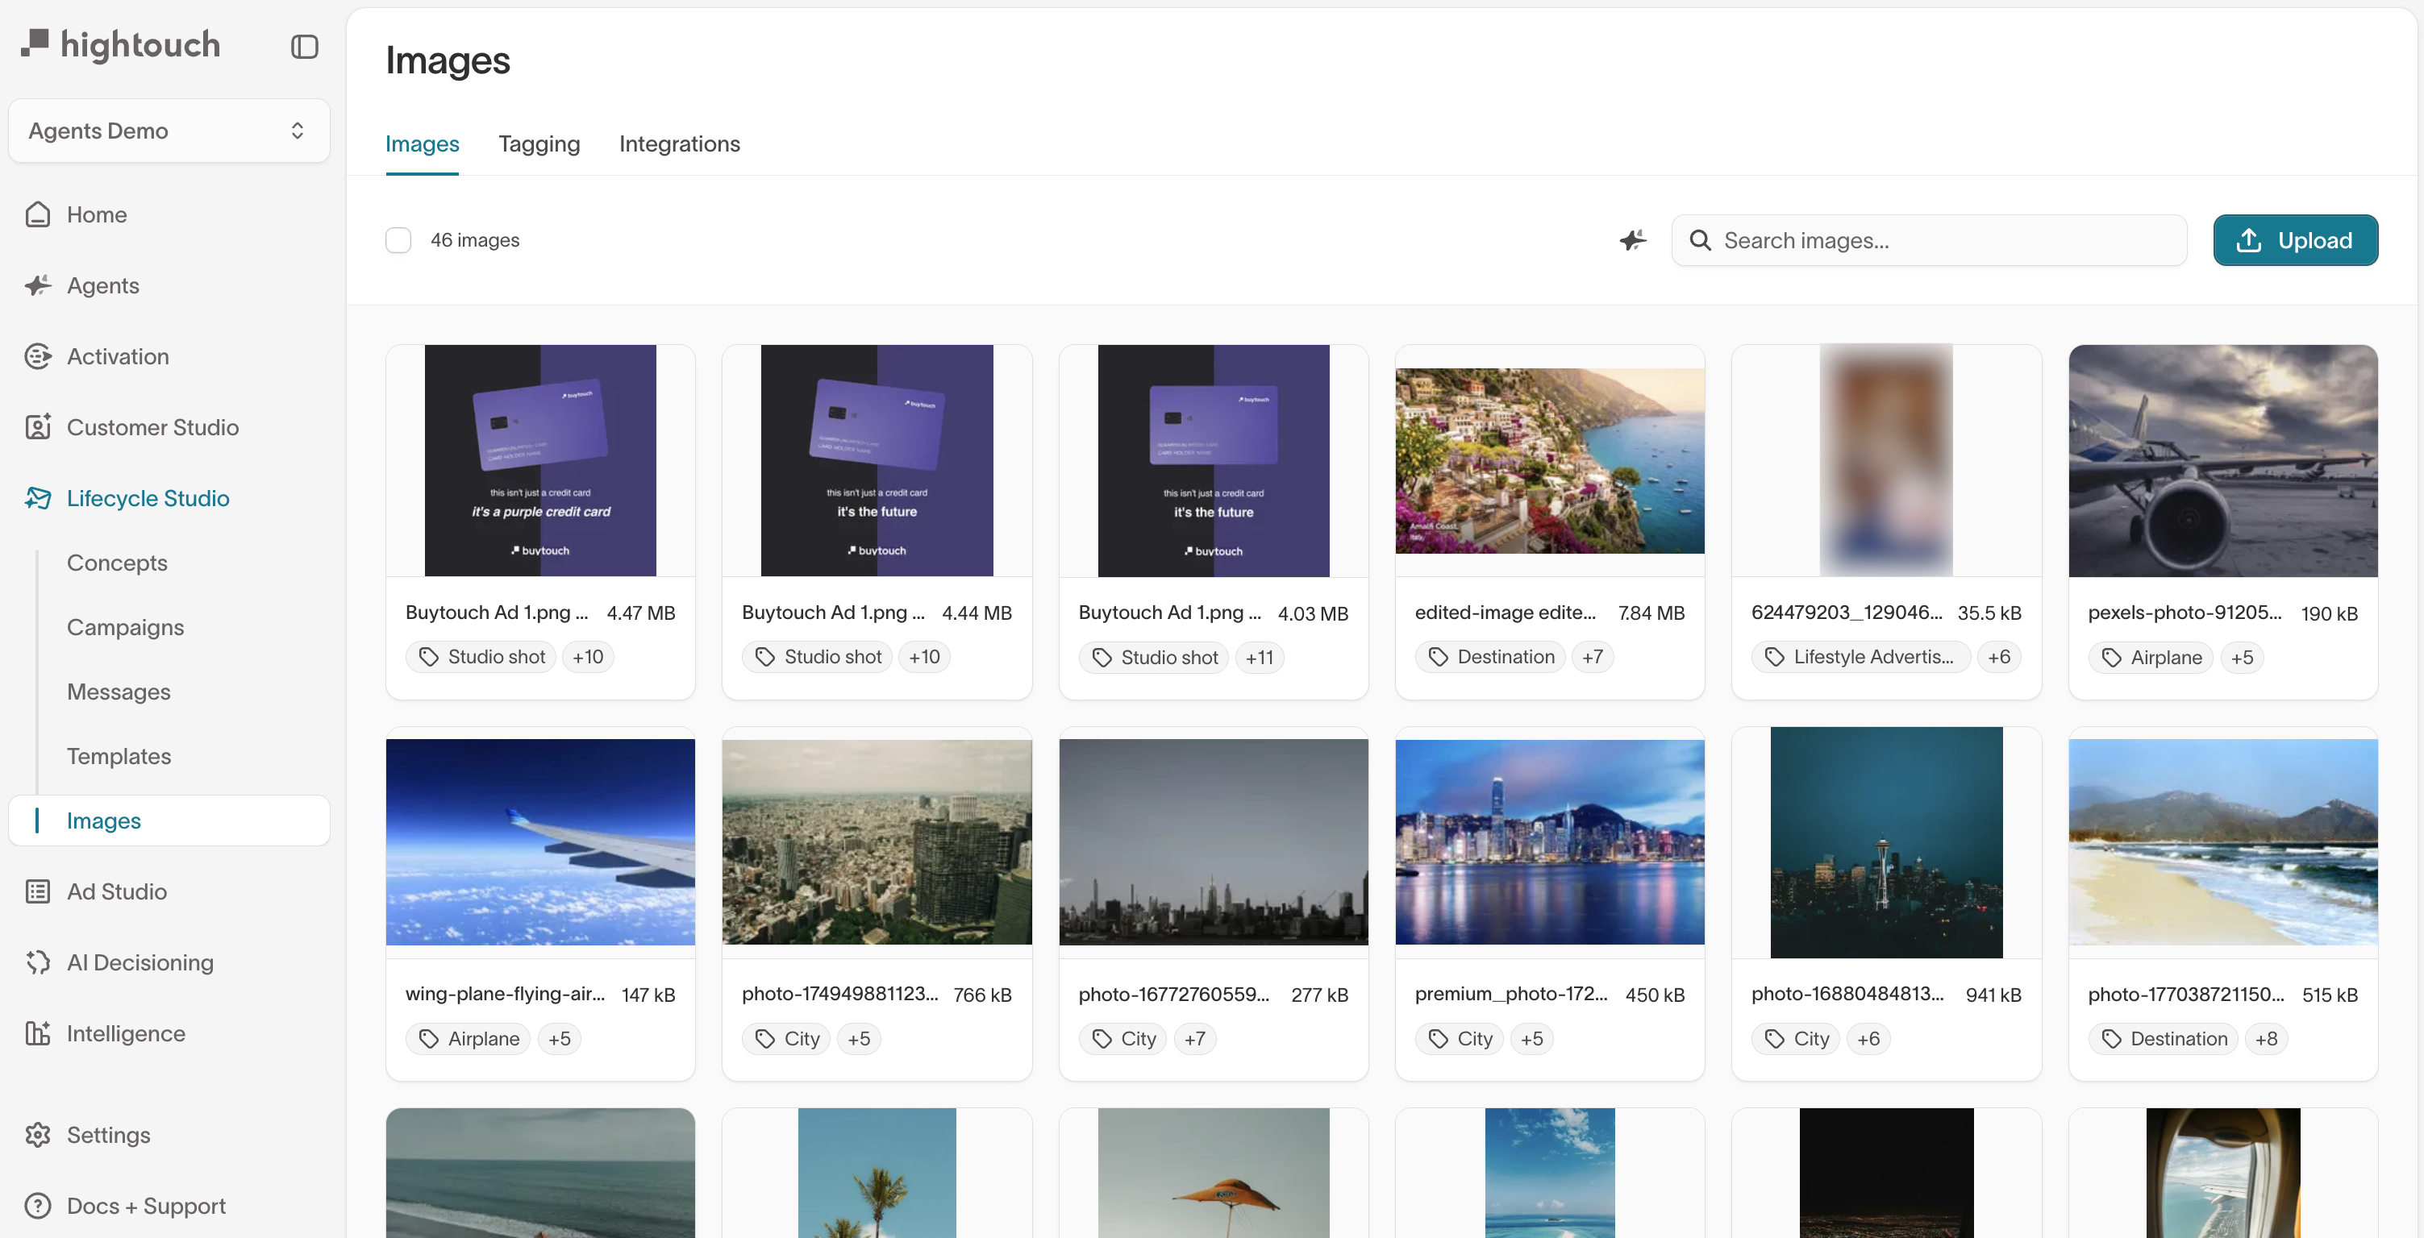Click the tag icon on edited-image Destination tag

point(1438,657)
